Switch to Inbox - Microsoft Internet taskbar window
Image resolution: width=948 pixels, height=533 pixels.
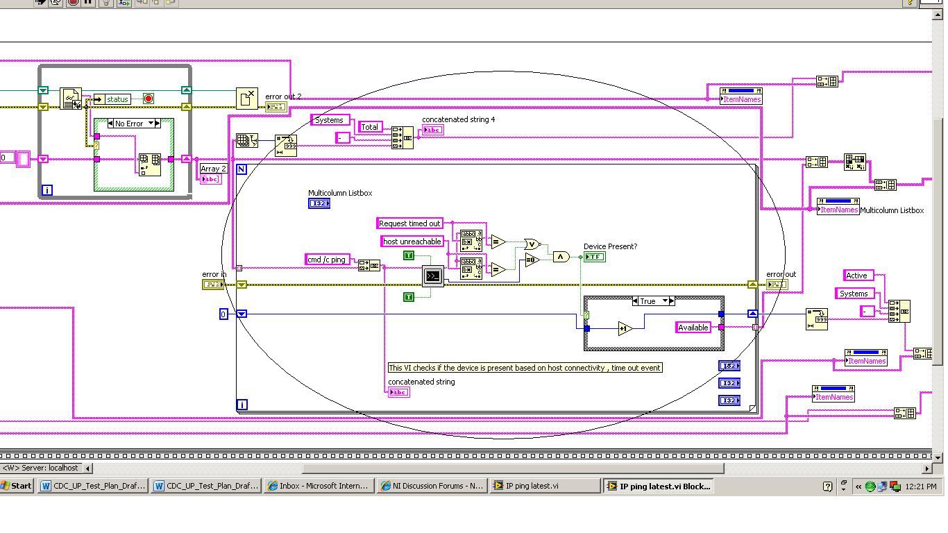point(318,486)
